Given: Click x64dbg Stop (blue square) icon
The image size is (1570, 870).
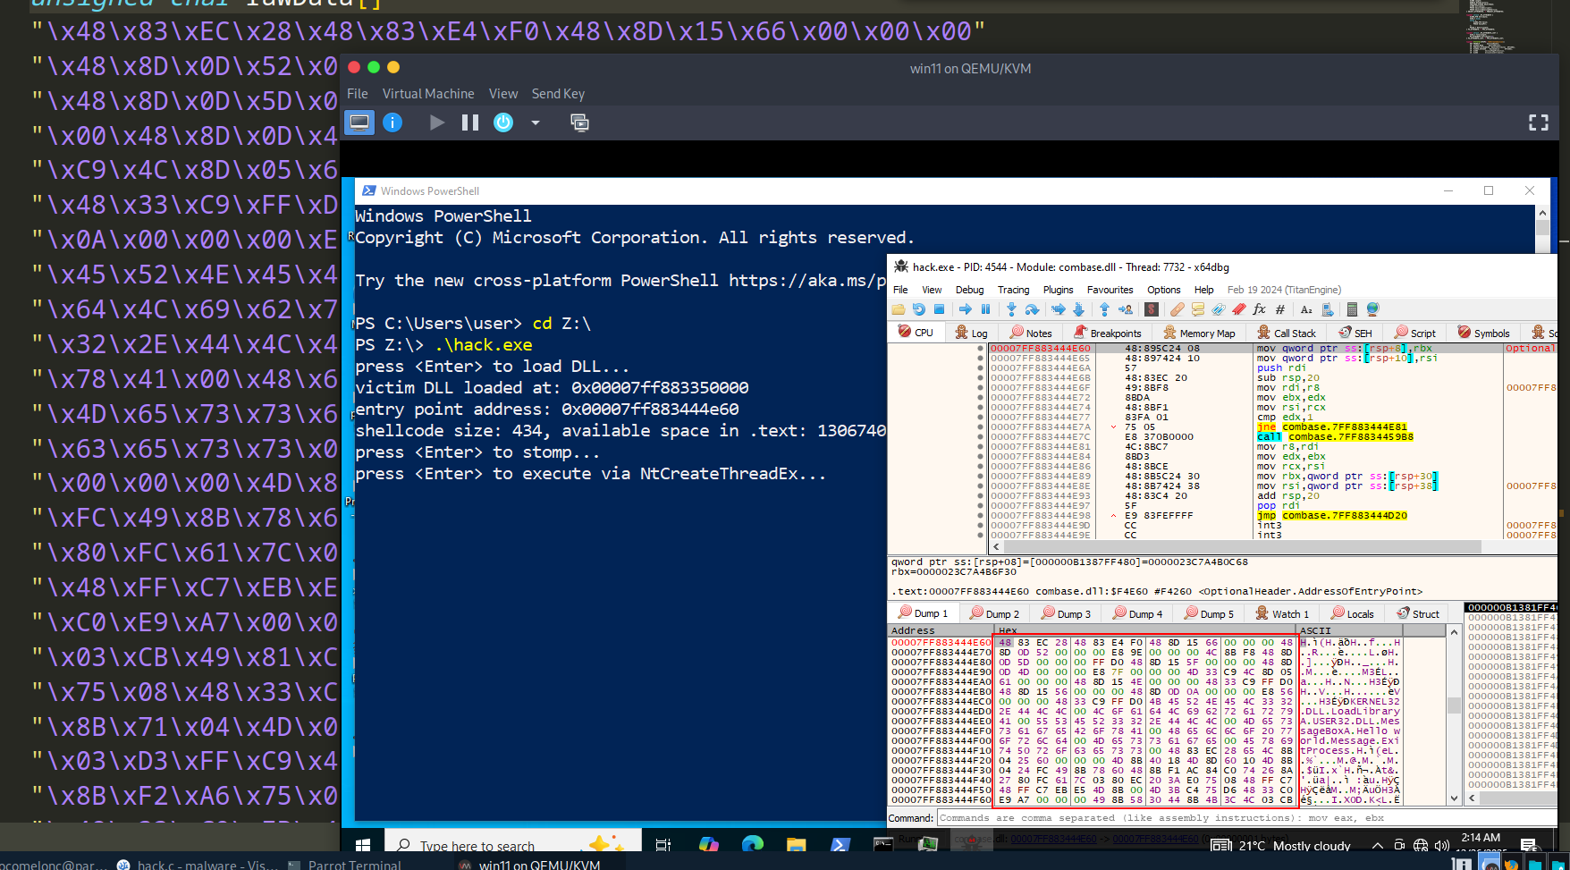Looking at the screenshot, I should pyautogui.click(x=939, y=309).
